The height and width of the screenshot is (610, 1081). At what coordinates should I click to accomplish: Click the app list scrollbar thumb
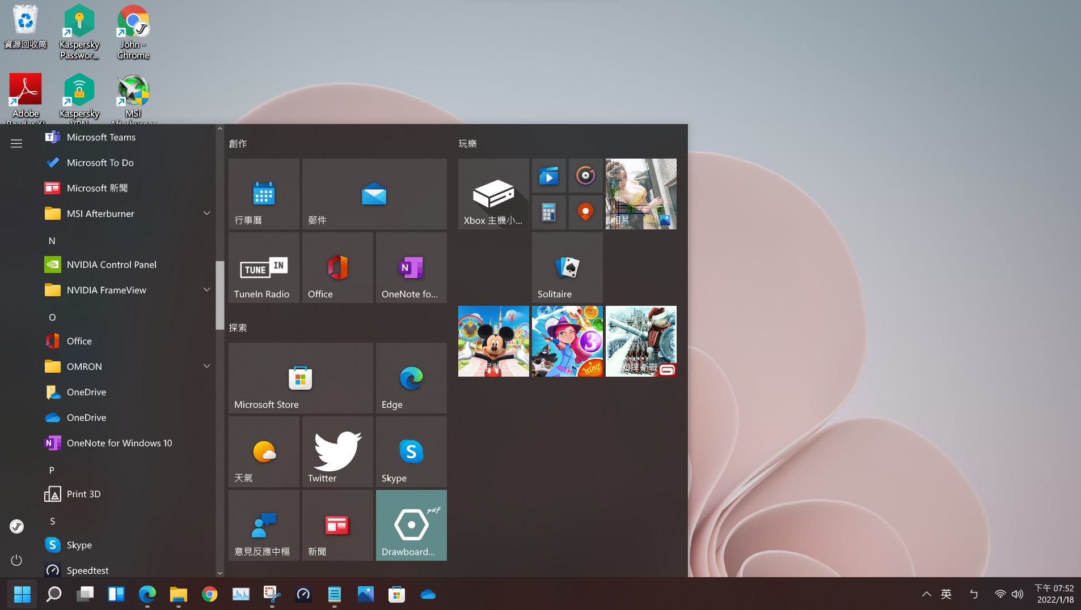(x=219, y=295)
